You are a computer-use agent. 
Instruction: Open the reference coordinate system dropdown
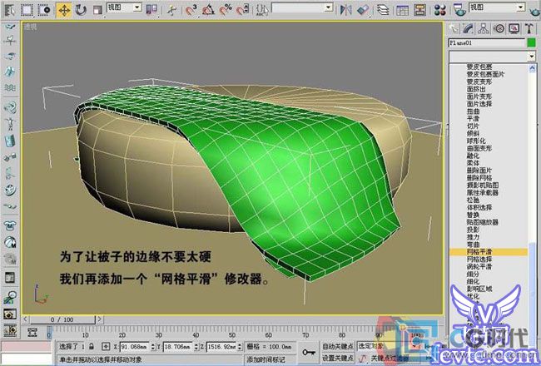pyautogui.click(x=124, y=7)
